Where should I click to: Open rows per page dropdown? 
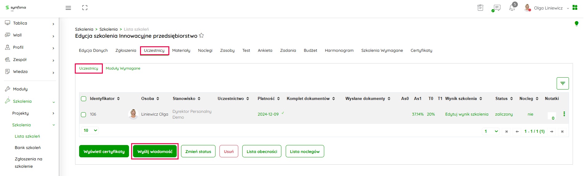90,130
